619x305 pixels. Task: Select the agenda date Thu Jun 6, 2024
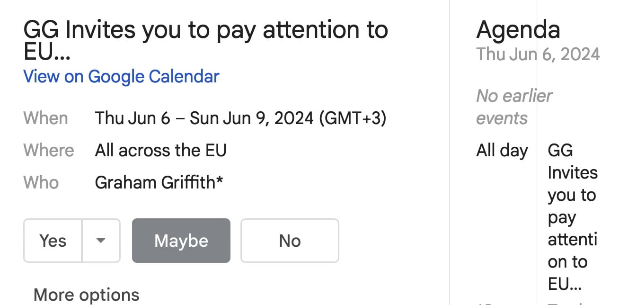click(x=538, y=54)
